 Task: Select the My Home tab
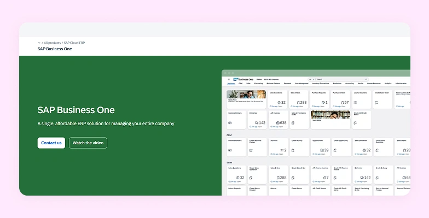point(231,84)
